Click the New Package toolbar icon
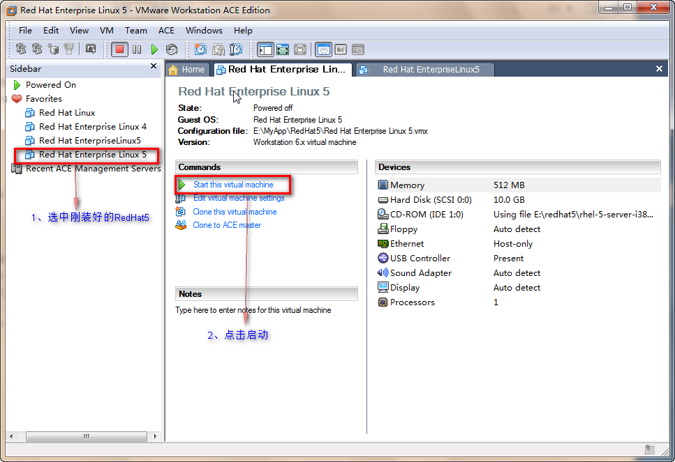675x462 pixels. [x=53, y=49]
